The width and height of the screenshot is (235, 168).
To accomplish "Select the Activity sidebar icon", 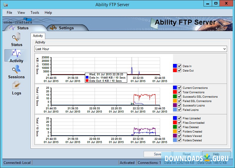I will click(16, 56).
